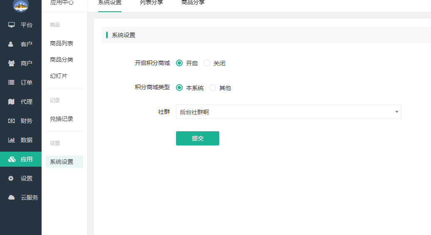Click the user icon next to 客户
The width and height of the screenshot is (431, 235).
point(11,44)
